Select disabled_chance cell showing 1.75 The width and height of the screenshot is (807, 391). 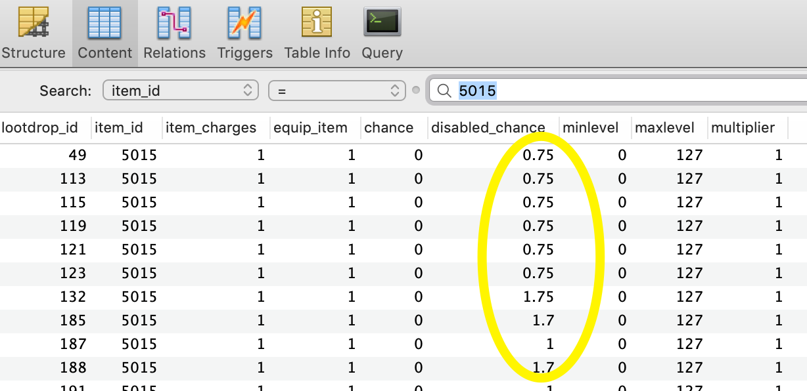pos(538,297)
